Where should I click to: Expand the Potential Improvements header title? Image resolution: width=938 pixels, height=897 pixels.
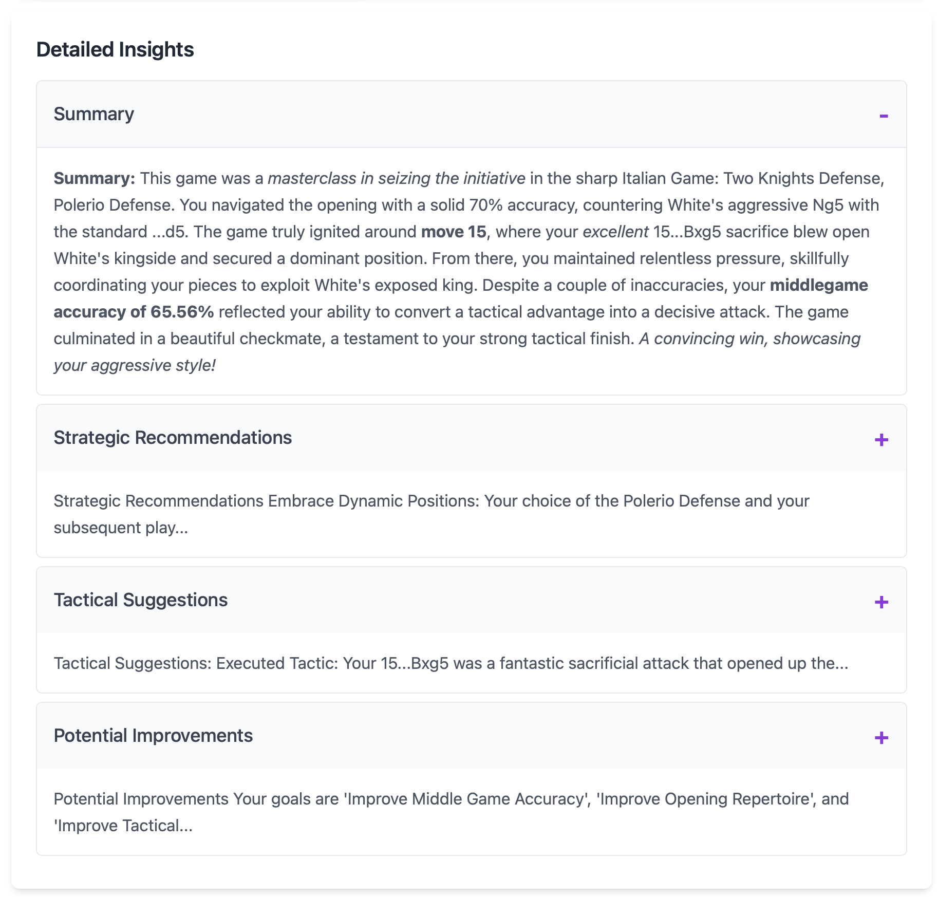tap(153, 736)
